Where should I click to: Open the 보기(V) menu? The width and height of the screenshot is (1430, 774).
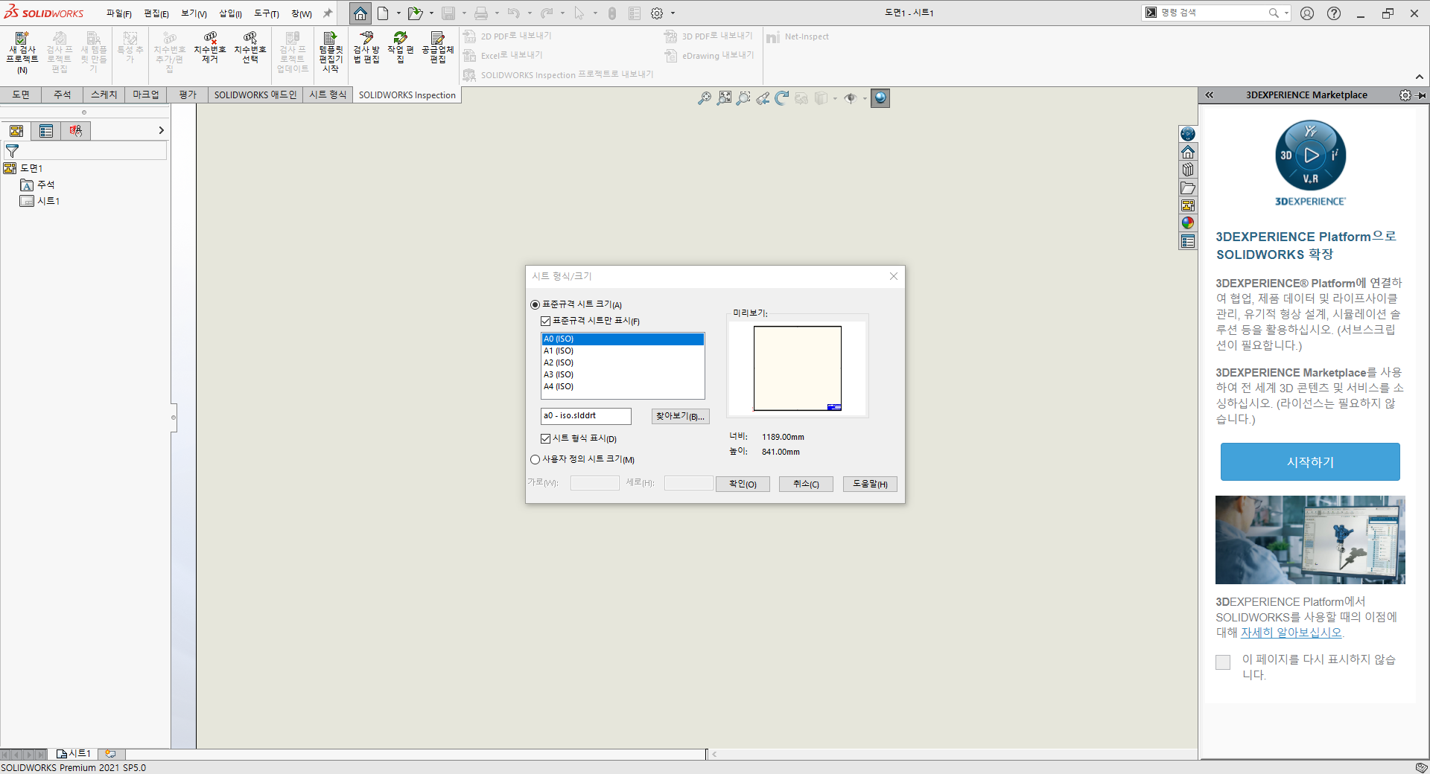click(x=194, y=13)
